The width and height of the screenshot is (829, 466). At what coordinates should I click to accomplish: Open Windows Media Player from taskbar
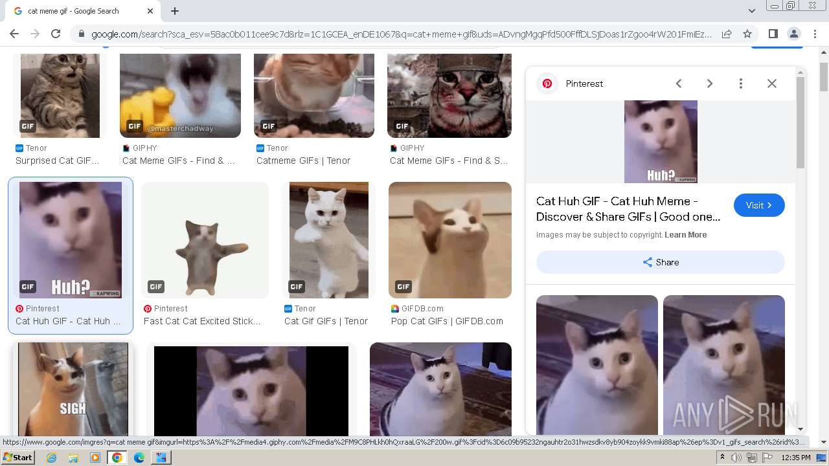[95, 458]
